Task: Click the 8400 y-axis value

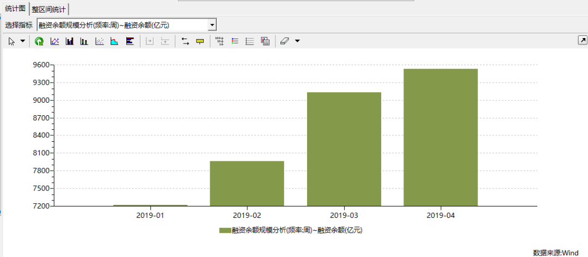Action: pyautogui.click(x=41, y=135)
